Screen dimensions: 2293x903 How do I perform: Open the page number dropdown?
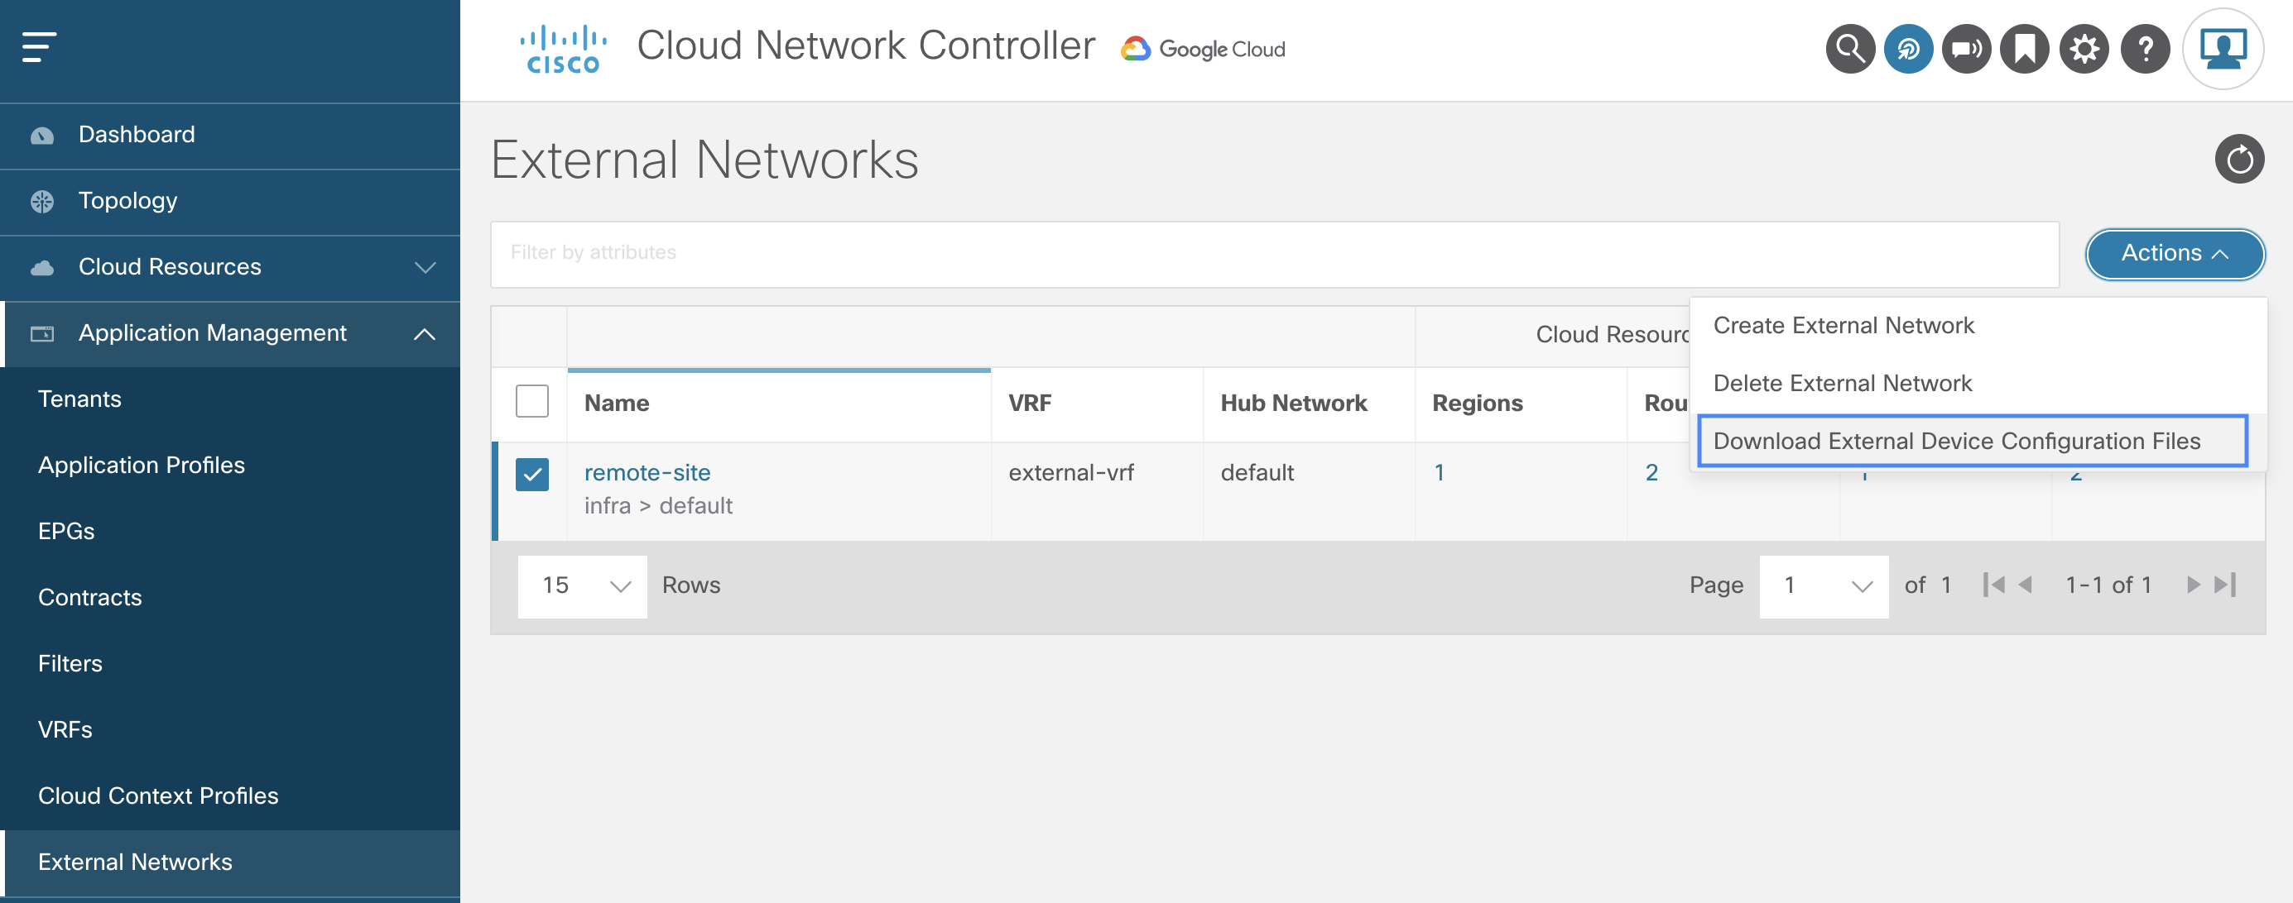point(1823,585)
